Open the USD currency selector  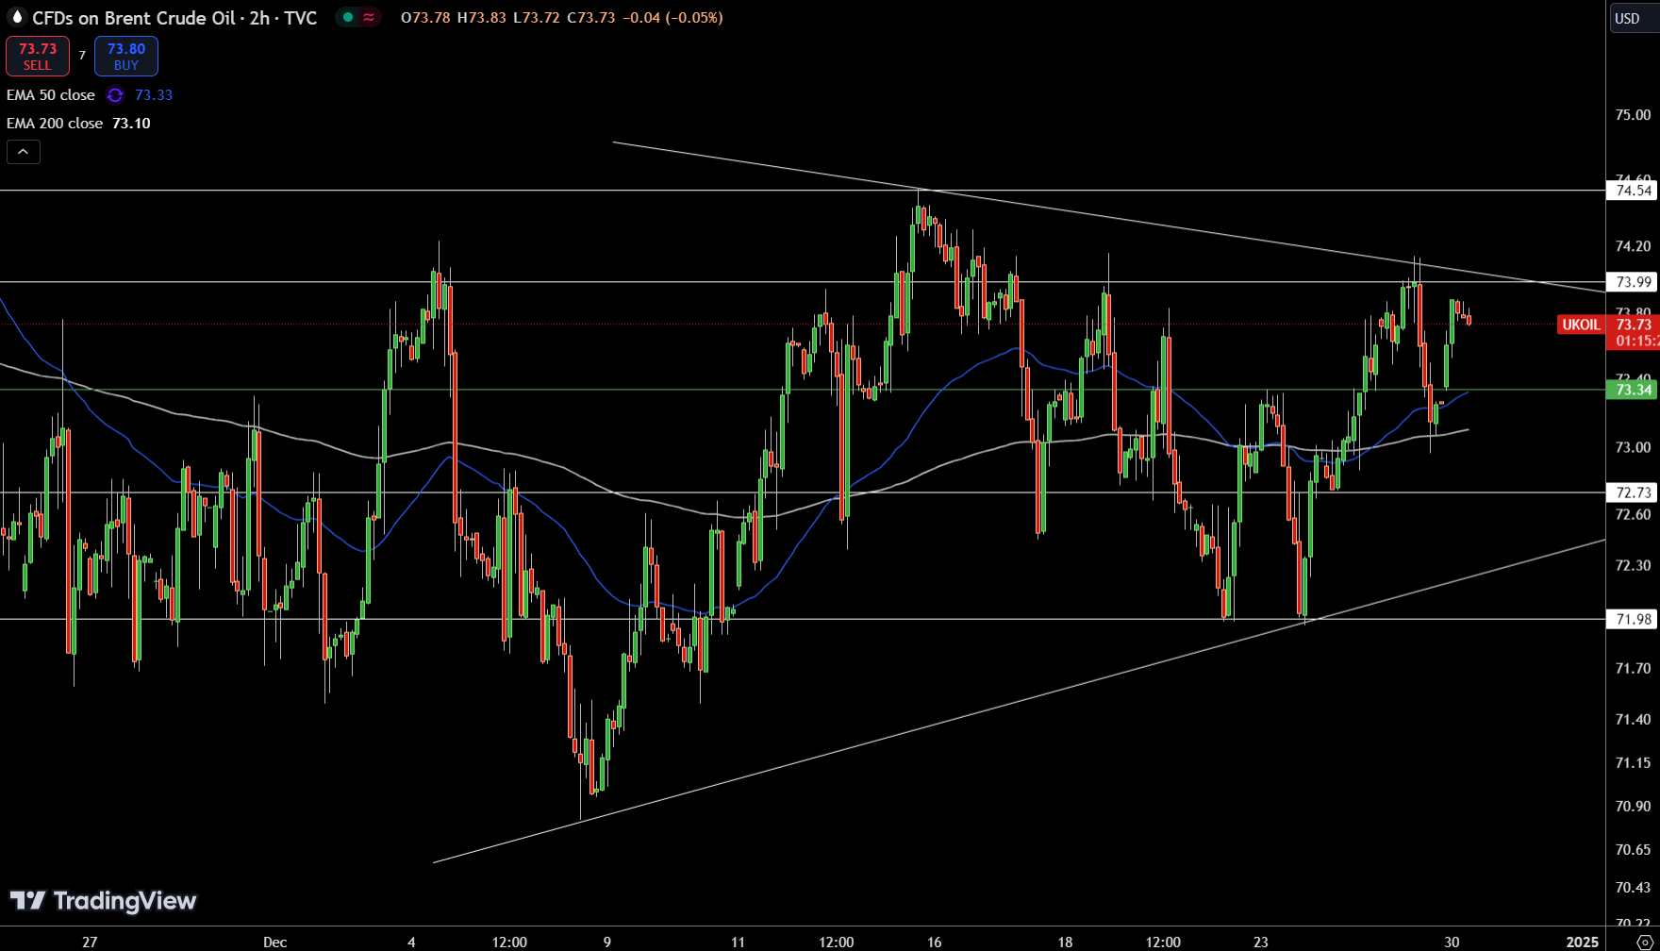point(1632,18)
